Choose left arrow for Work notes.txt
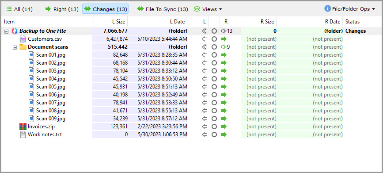Viewport: 383px width, 173px height. (x=205, y=135)
